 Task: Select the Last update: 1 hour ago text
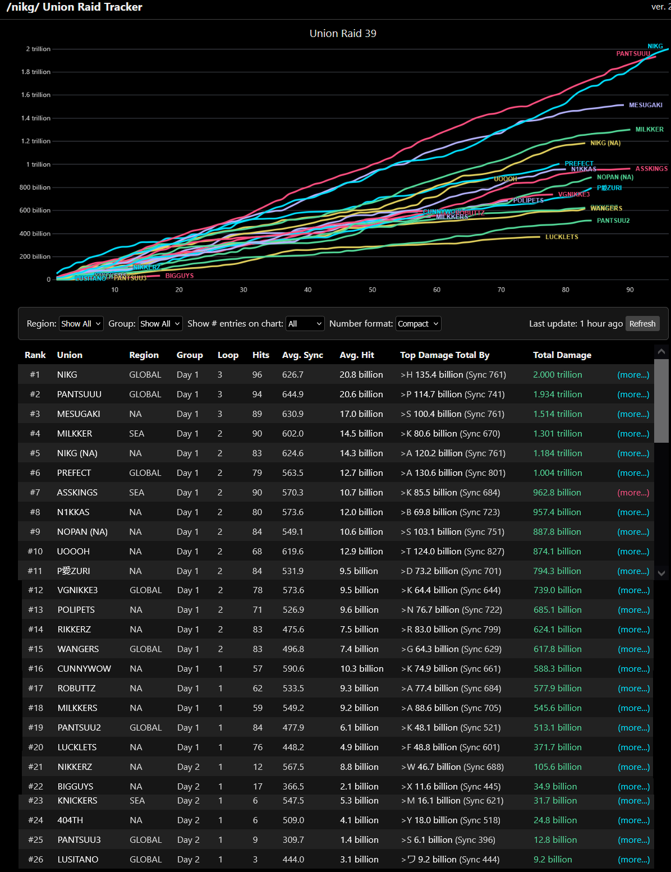click(x=576, y=324)
